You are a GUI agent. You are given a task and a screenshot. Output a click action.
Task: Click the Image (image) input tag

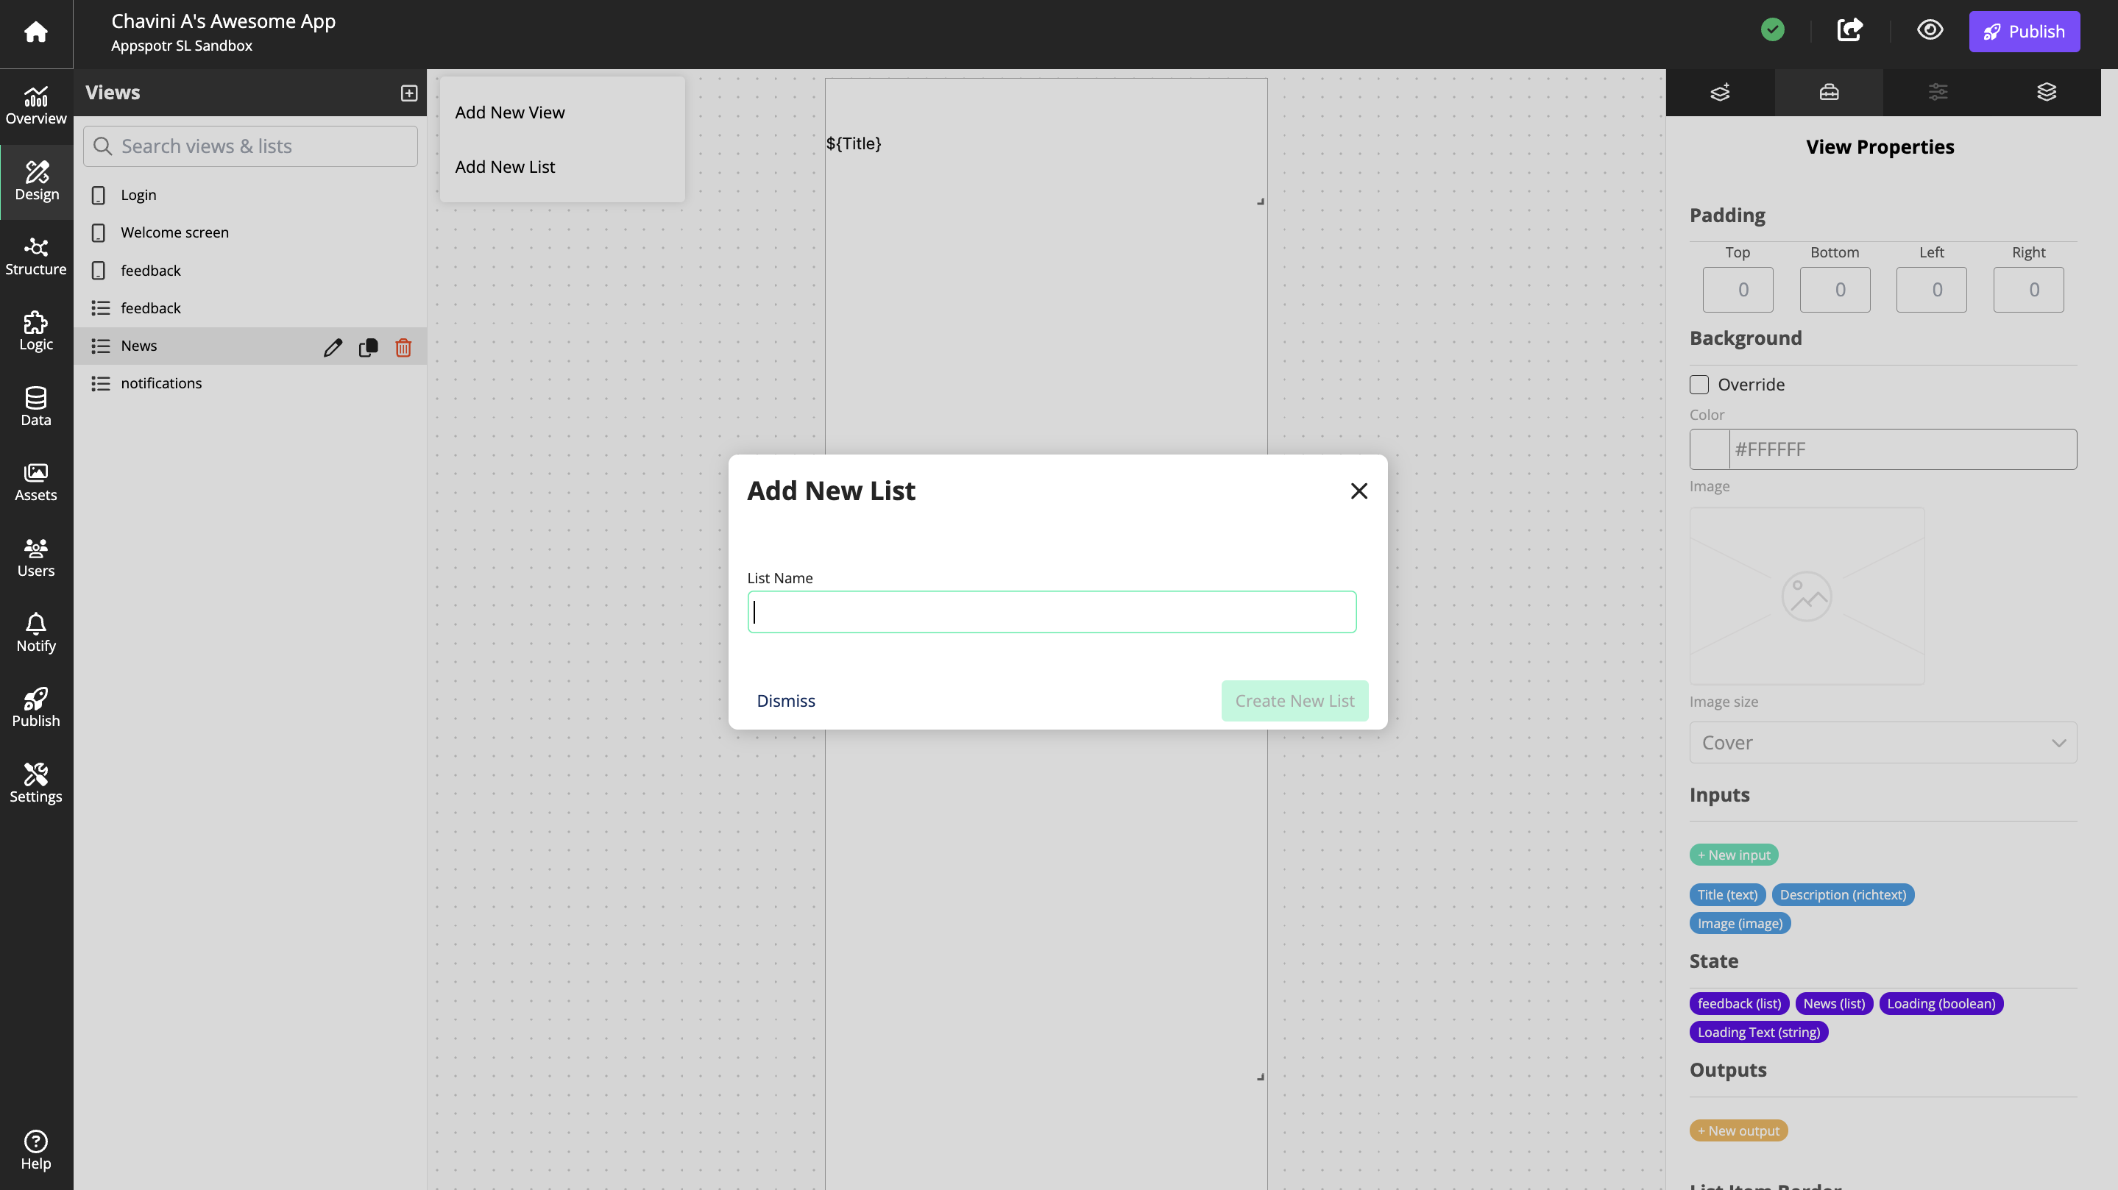1740,924
